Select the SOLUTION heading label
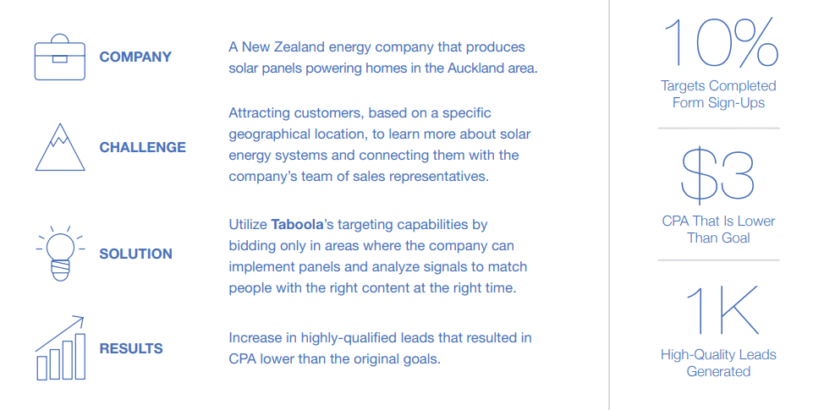The height and width of the screenshot is (410, 835). pyautogui.click(x=136, y=254)
